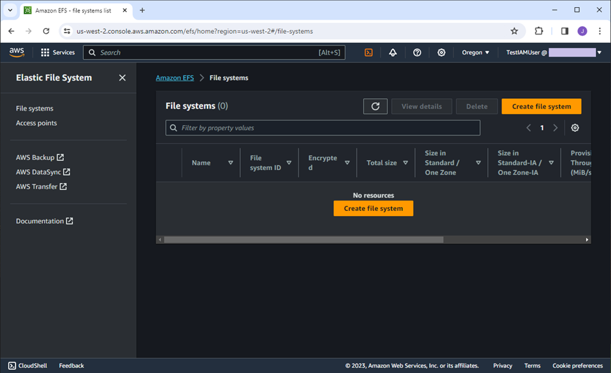Viewport: 611px width, 373px height.
Task: Toggle the browser side panel icon
Action: 565,31
